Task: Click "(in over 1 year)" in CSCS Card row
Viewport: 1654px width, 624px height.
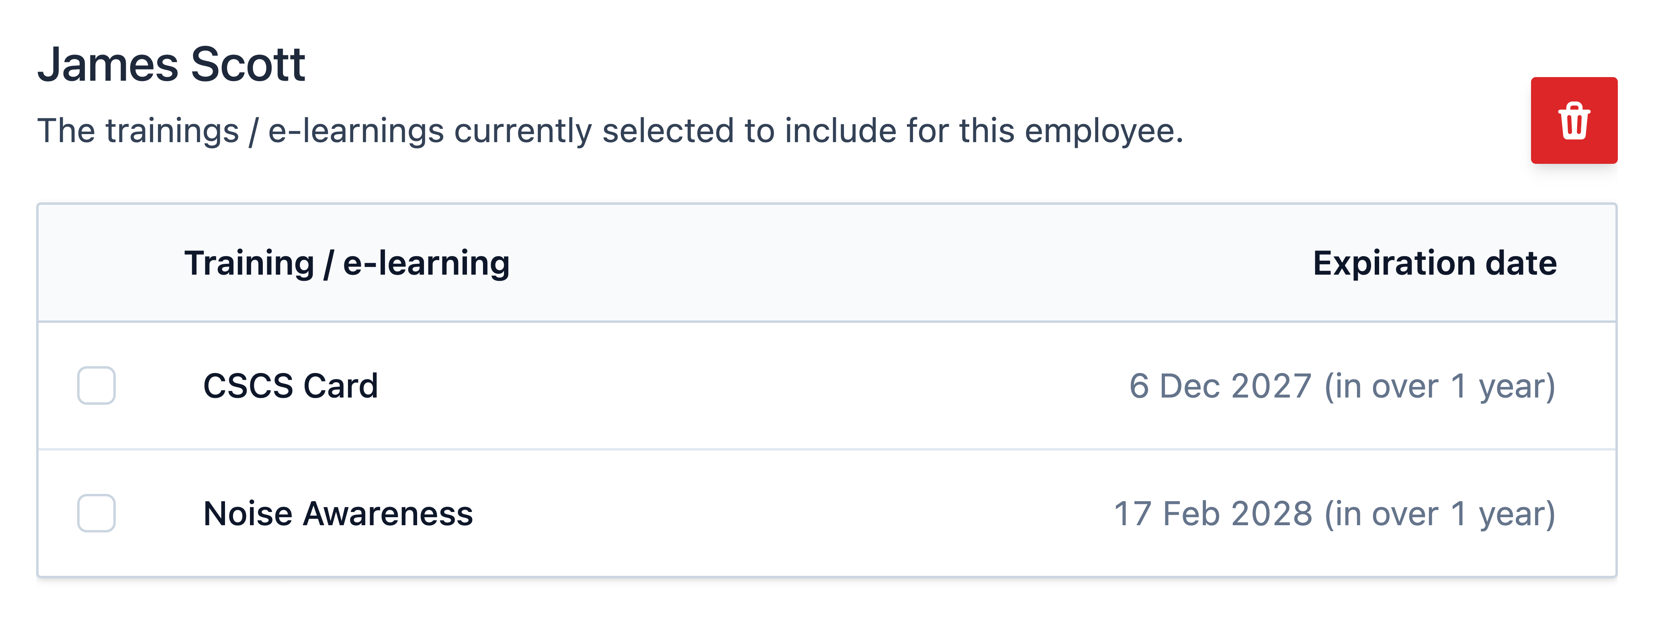Action: pos(1439,386)
